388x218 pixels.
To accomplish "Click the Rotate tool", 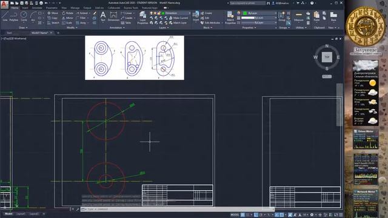I will point(67,13).
